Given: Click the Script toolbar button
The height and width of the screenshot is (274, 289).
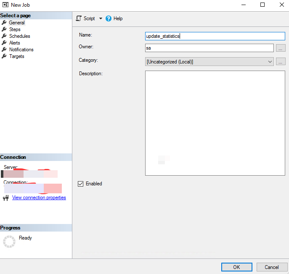Looking at the screenshot, I should pyautogui.click(x=85, y=18).
